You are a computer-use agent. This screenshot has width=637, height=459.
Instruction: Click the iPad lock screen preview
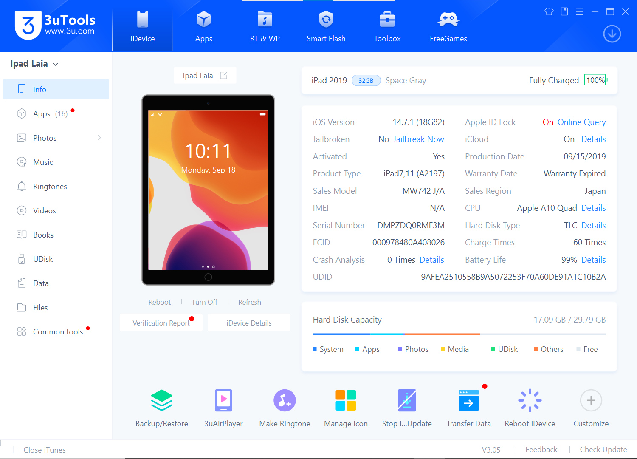pyautogui.click(x=208, y=190)
